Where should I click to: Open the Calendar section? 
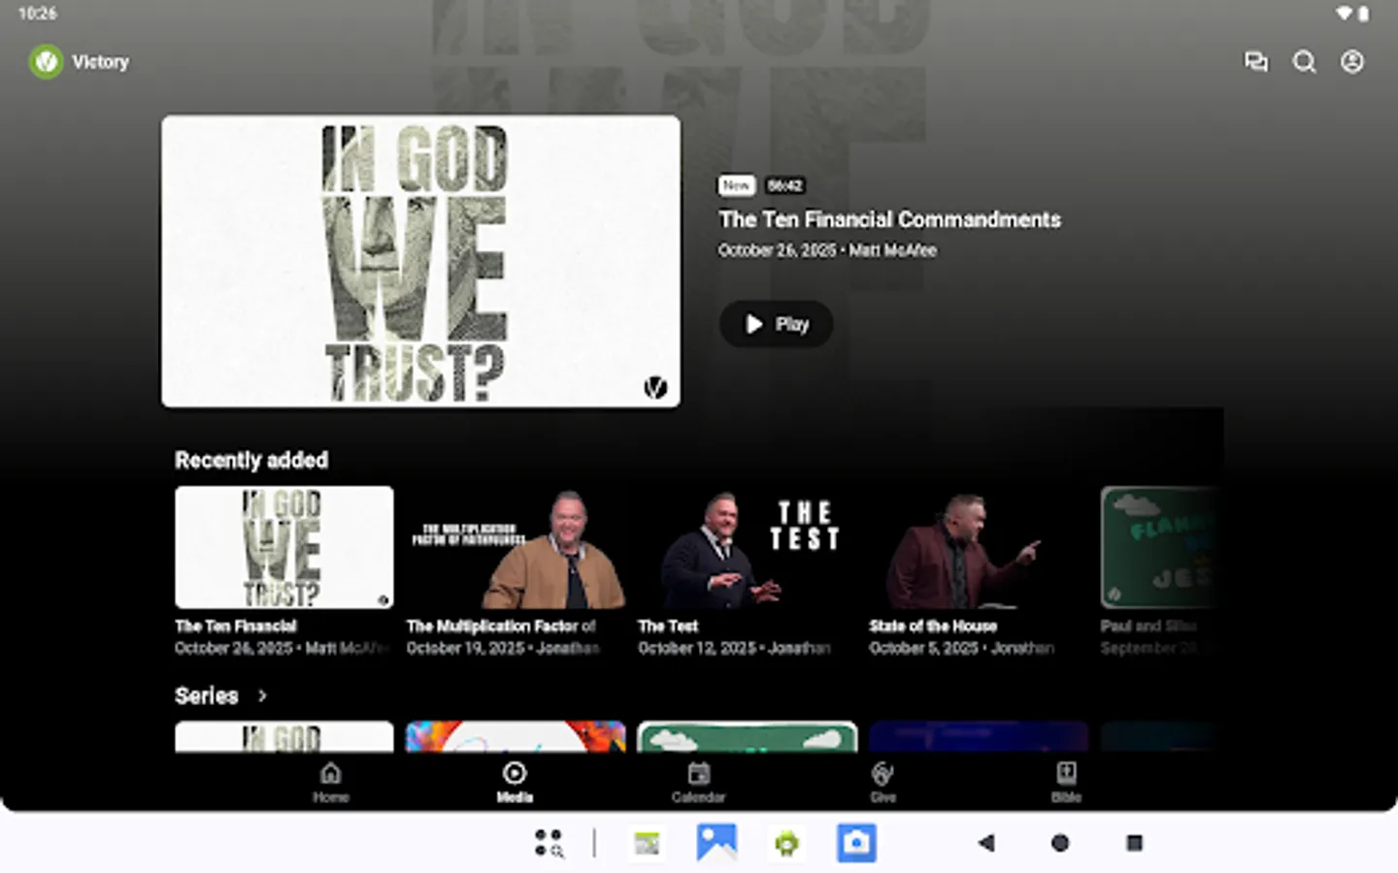tap(698, 782)
